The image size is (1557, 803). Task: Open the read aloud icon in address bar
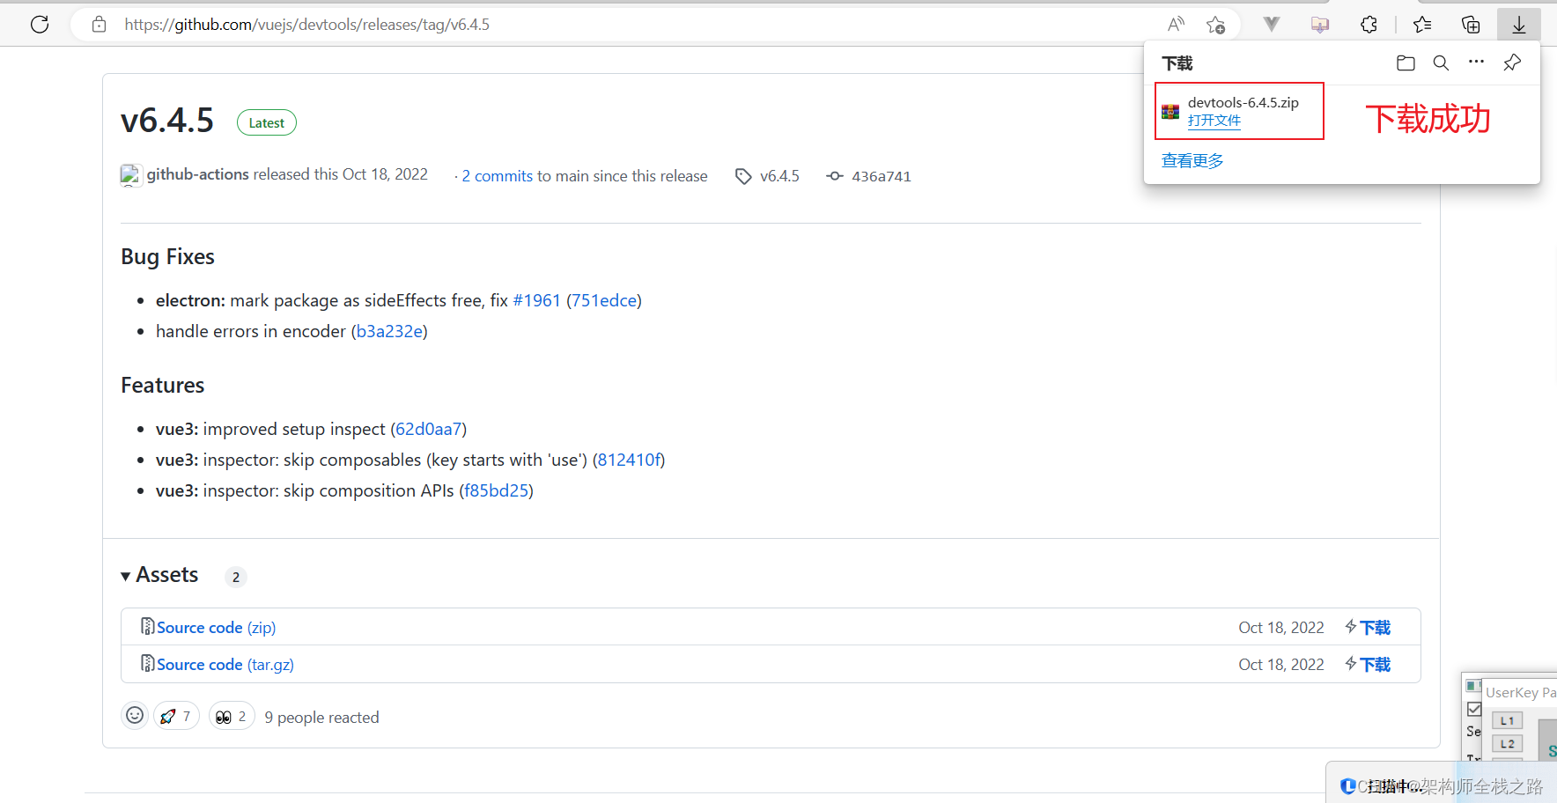click(1176, 25)
